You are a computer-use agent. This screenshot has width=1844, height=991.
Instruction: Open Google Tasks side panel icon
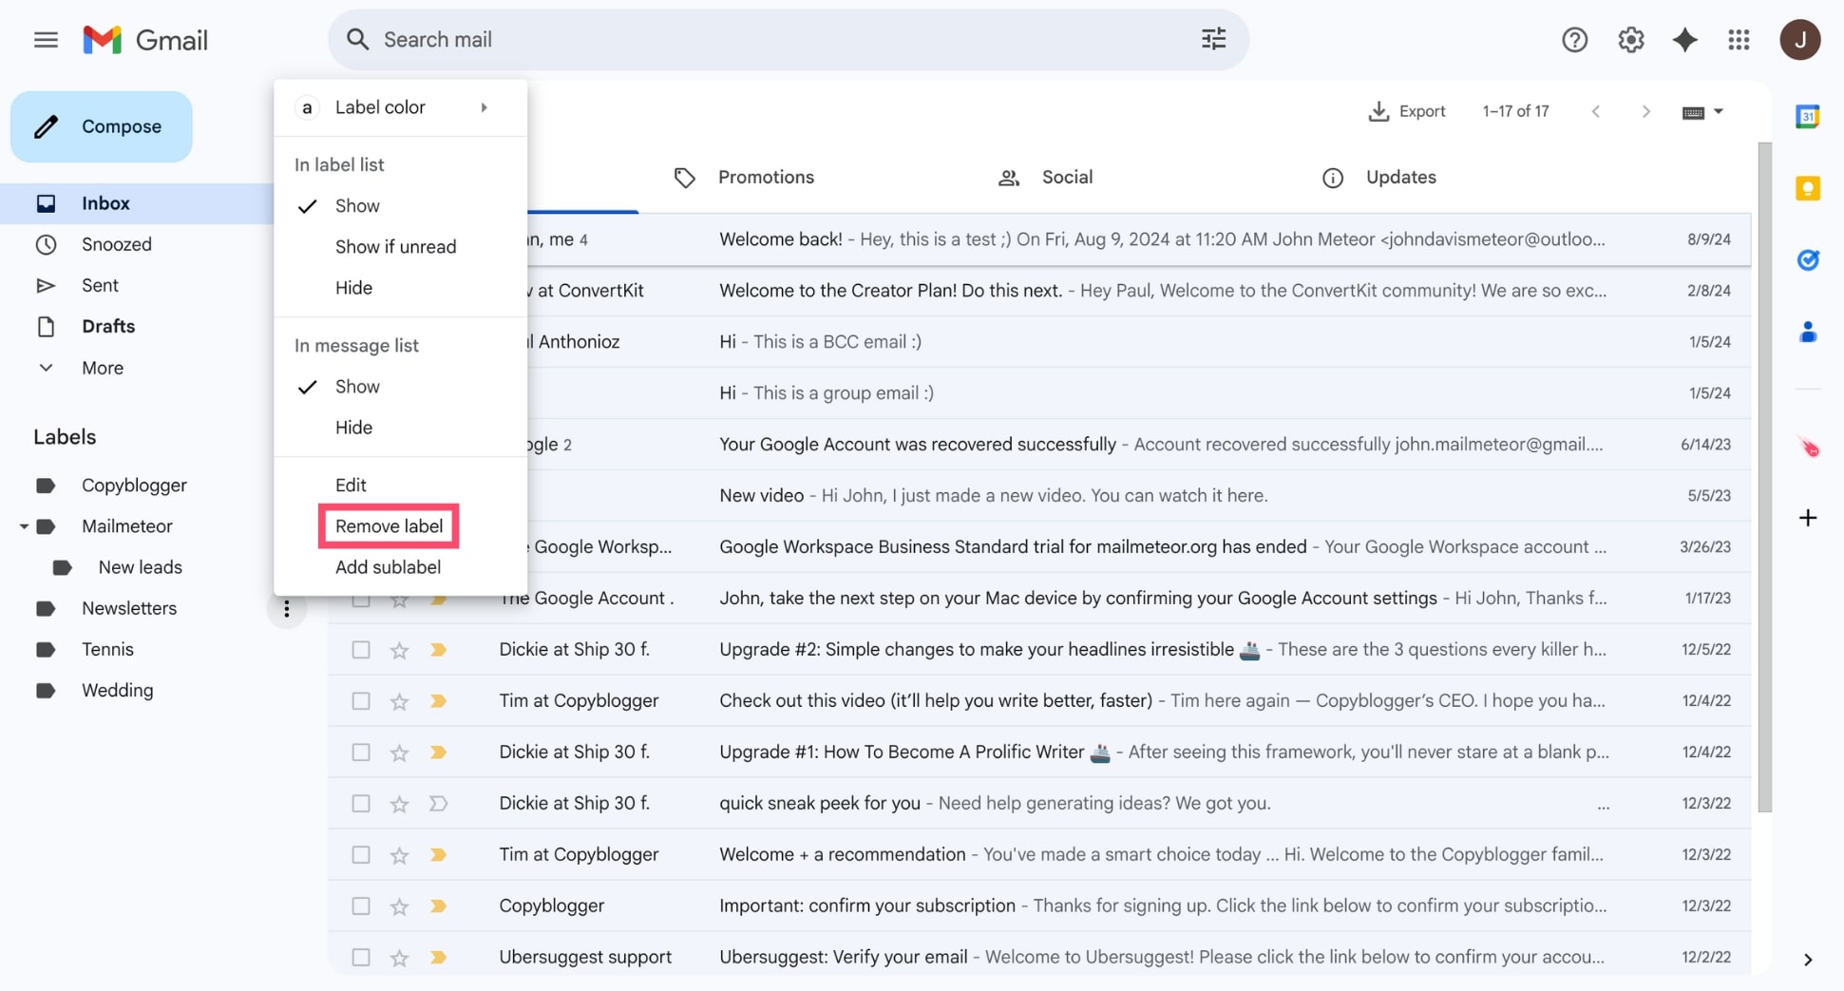[1807, 259]
